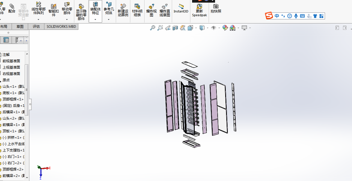This screenshot has width=352, height=181.
Task: Click scroll-down arrow of feature tree
Action: (x=27, y=177)
